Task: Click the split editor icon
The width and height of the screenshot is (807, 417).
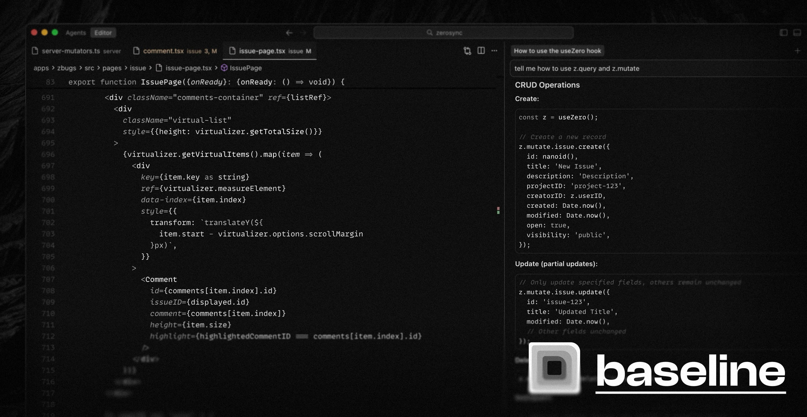Action: pyautogui.click(x=481, y=51)
